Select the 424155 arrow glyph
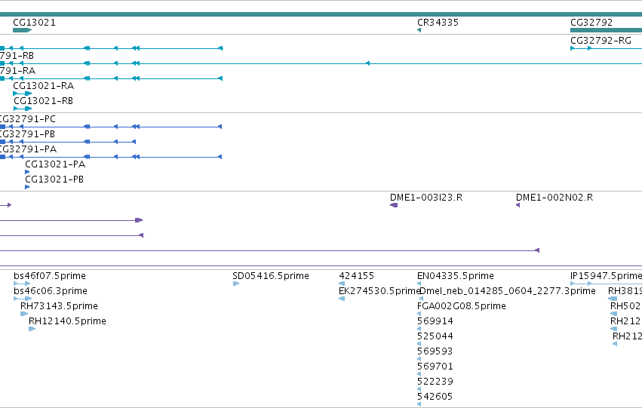Screen dimensions: 642x408 pyautogui.click(x=342, y=284)
